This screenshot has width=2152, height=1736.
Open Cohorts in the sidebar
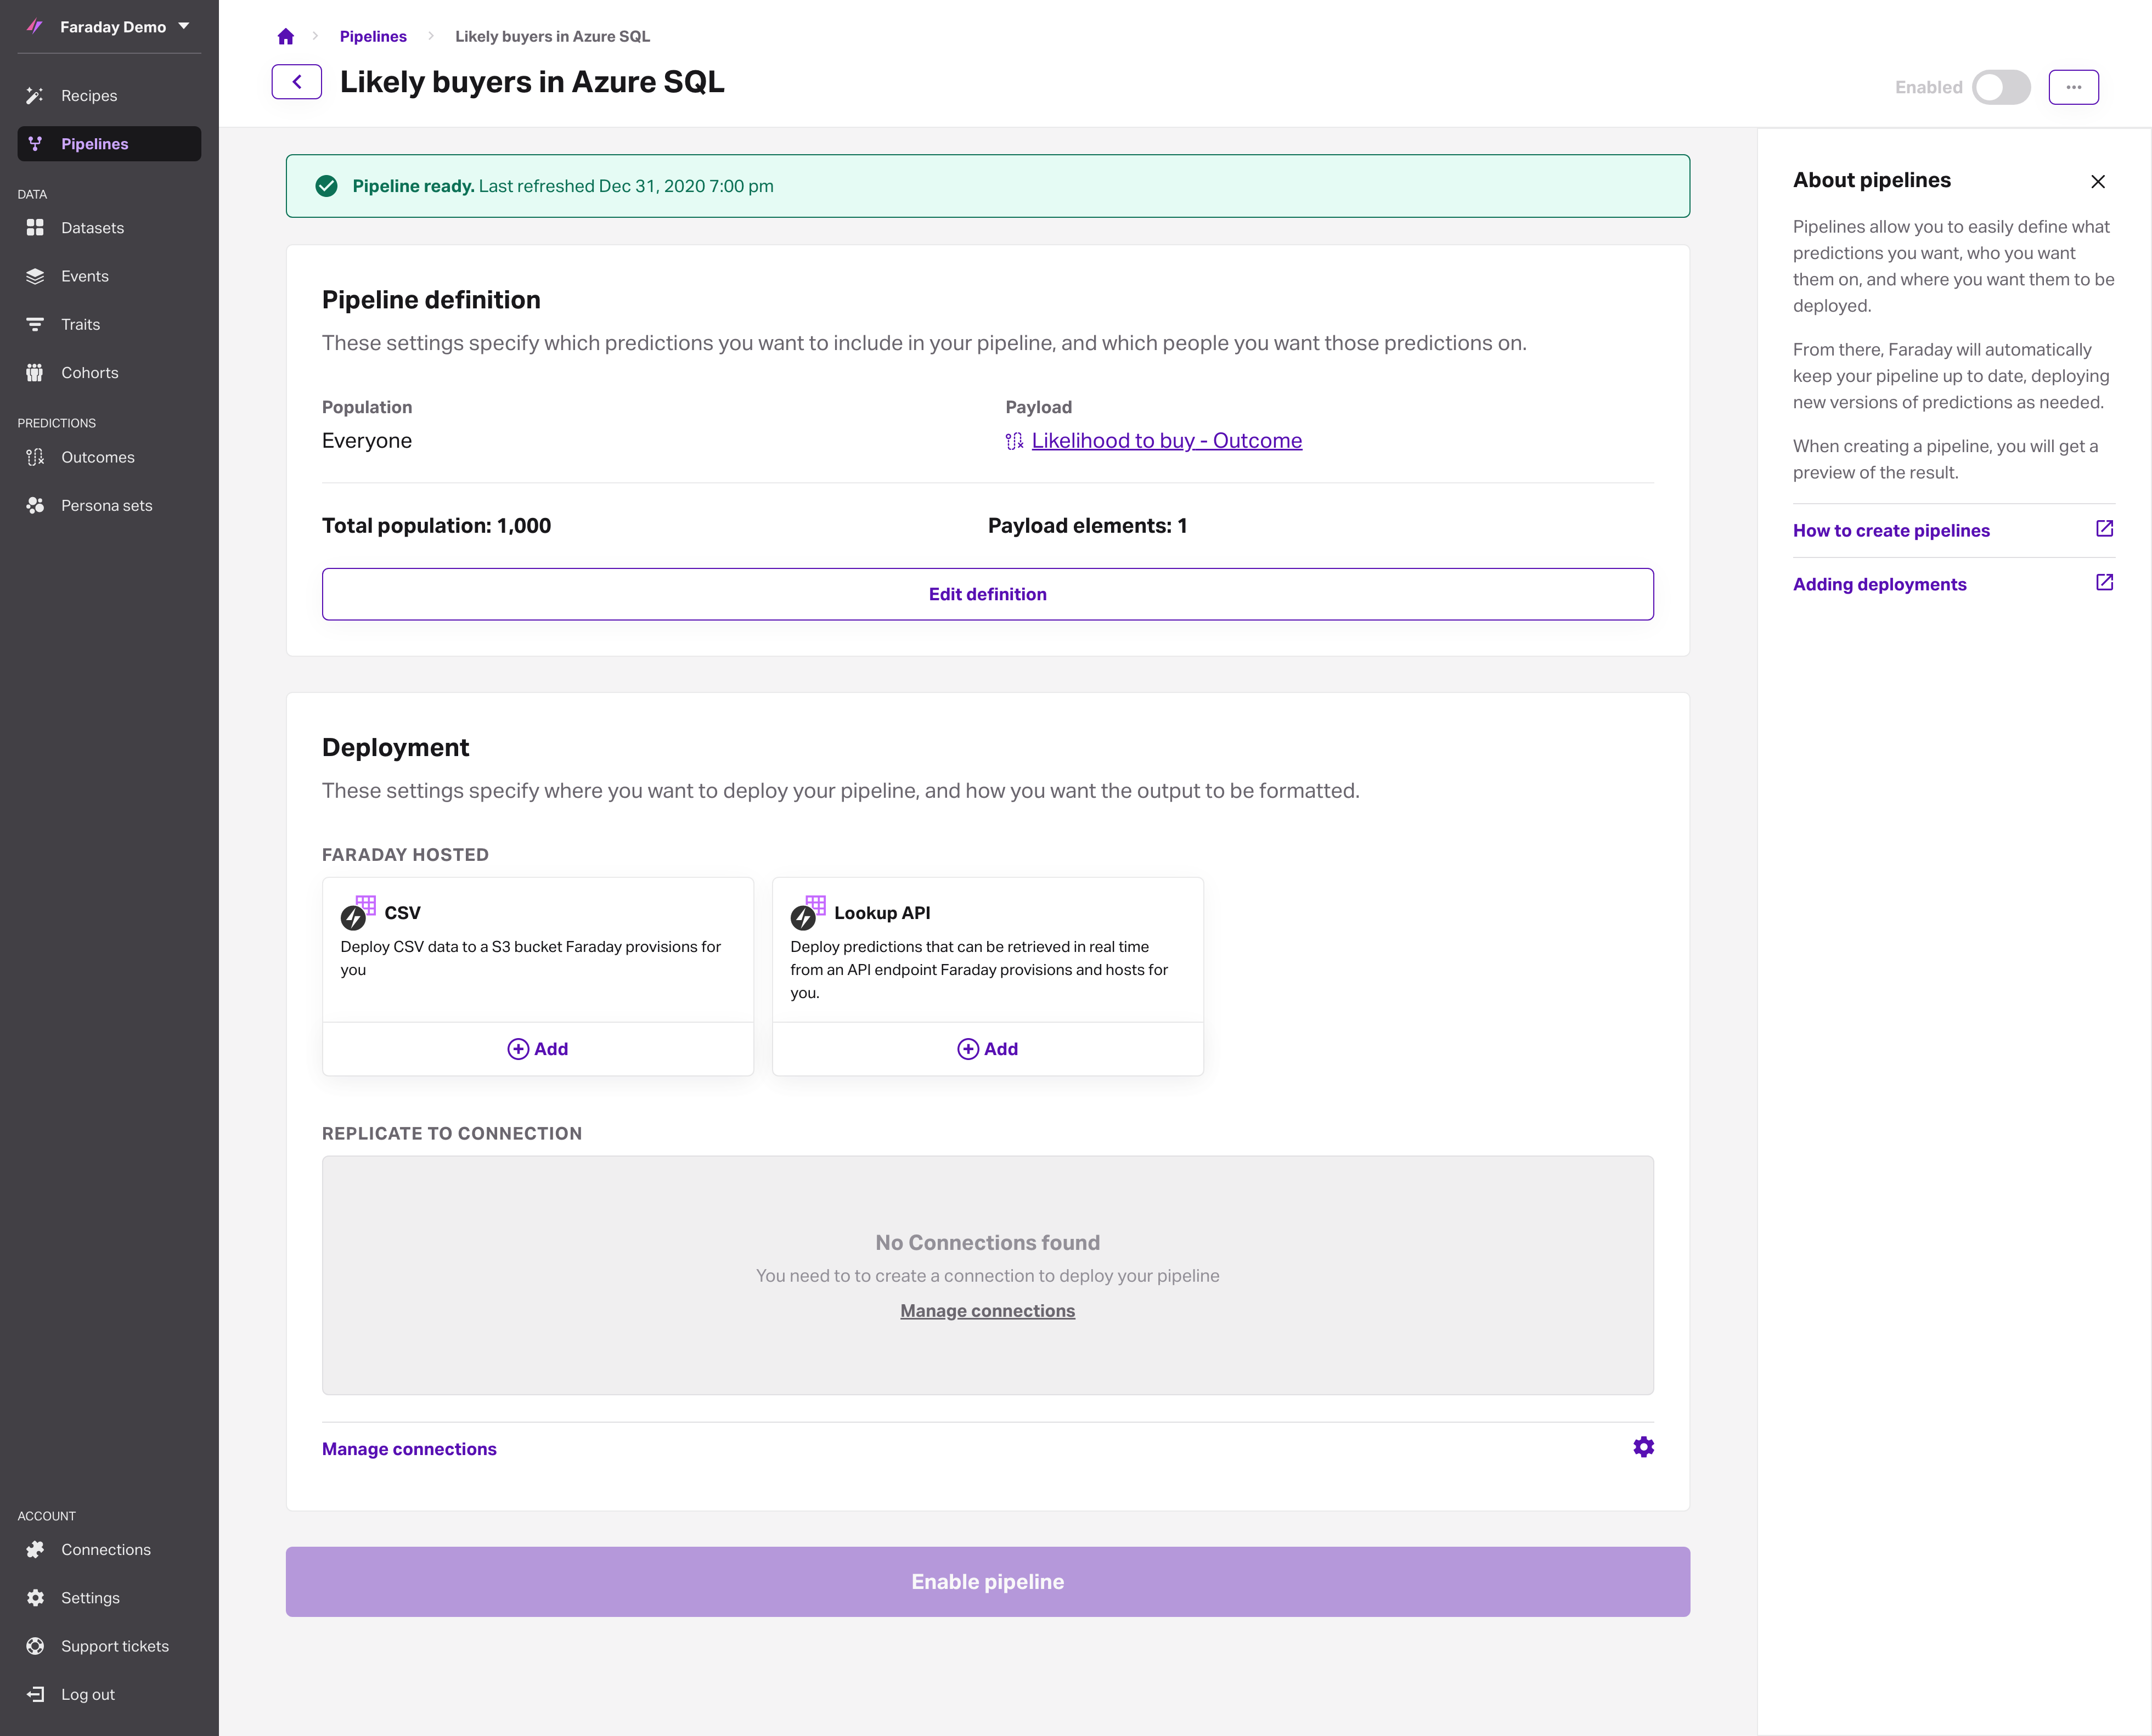pos(109,373)
